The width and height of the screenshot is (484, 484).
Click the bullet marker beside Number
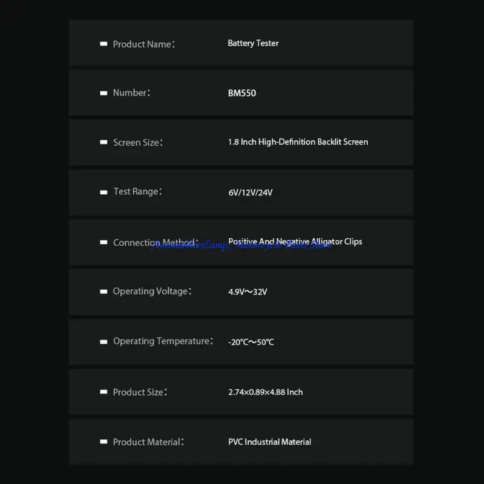[x=103, y=93]
